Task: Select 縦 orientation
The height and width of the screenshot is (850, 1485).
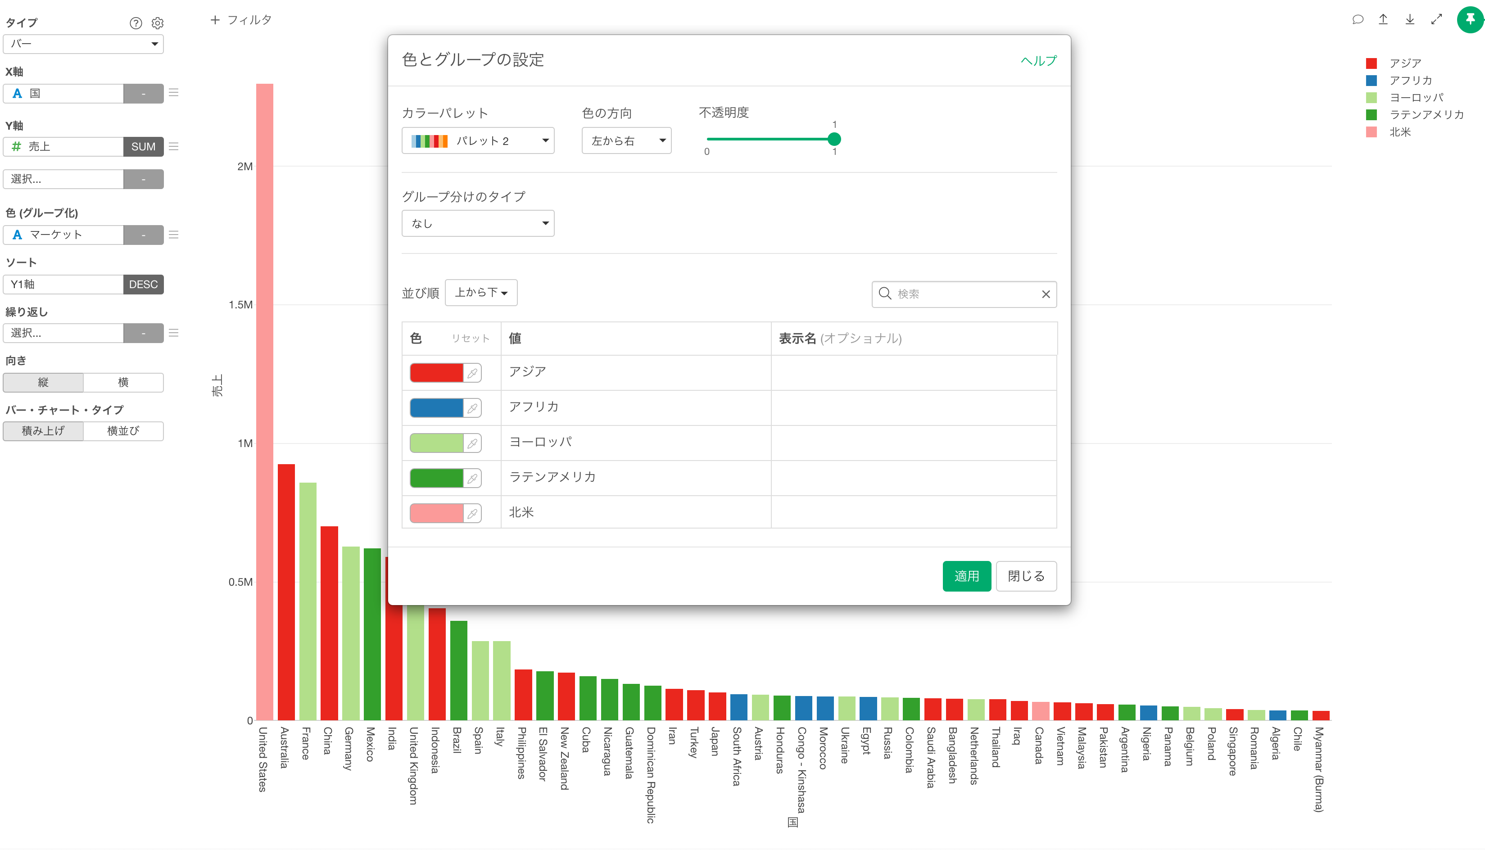Action: (43, 382)
